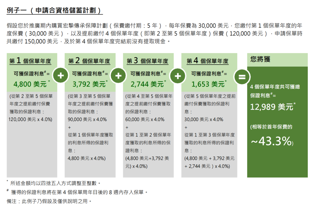Click the total 12,989 美元
315x209 pixels.
click(x=272, y=107)
